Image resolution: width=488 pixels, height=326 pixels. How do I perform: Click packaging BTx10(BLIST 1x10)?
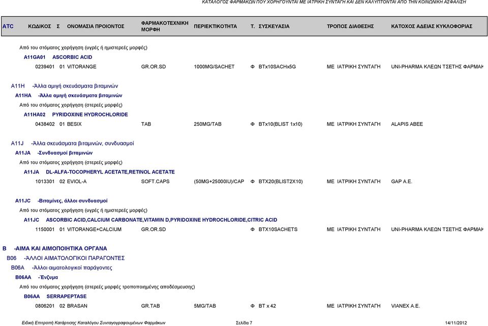pyautogui.click(x=281, y=124)
